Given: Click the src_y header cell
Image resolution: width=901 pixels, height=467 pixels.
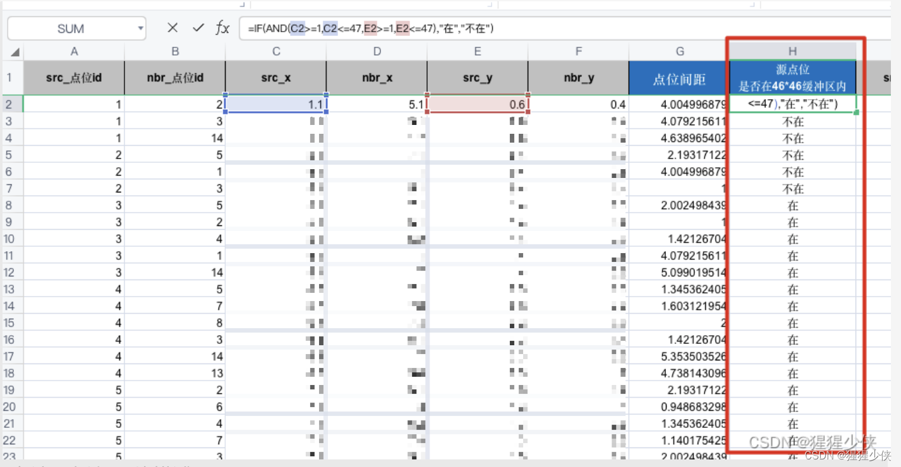Looking at the screenshot, I should click(x=478, y=78).
